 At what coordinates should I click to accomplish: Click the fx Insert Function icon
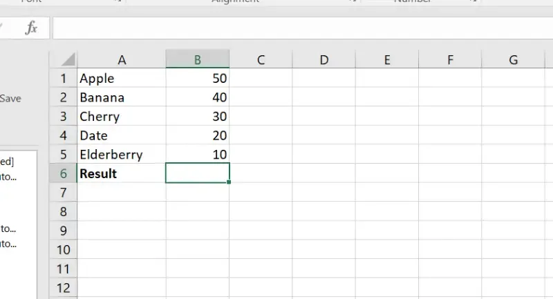31,28
